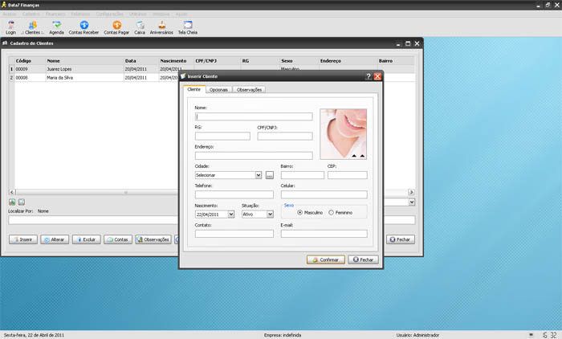
Task: Focus the CPF/CNPJ input field
Action: tap(284, 136)
